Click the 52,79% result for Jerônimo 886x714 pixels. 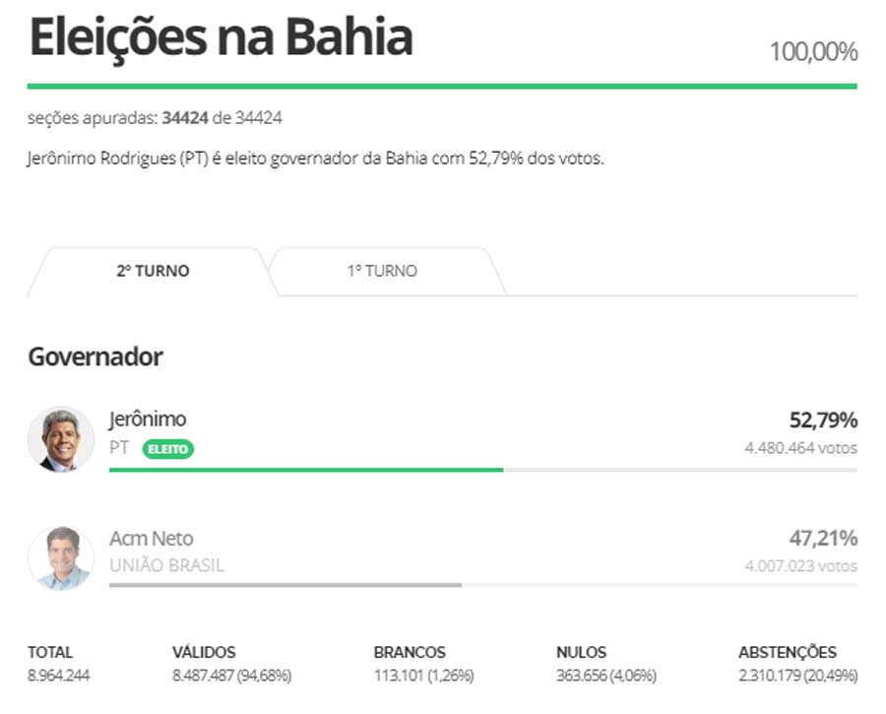(823, 421)
